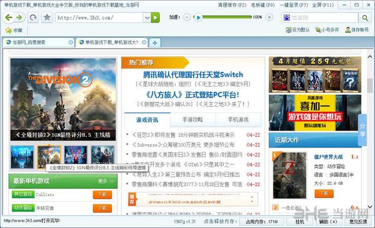Open the address bar history dropdown

tap(147, 17)
